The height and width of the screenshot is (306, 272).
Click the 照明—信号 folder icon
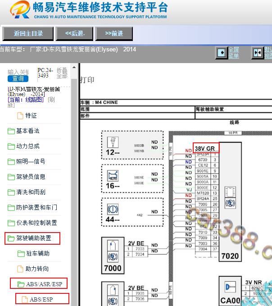click(x=11, y=162)
